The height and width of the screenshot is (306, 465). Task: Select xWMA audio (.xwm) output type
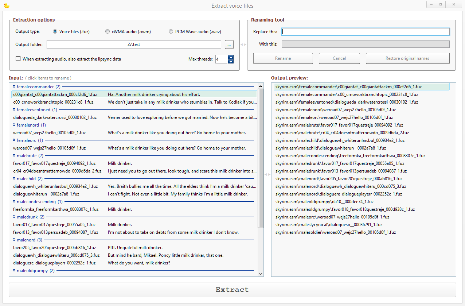pos(108,32)
